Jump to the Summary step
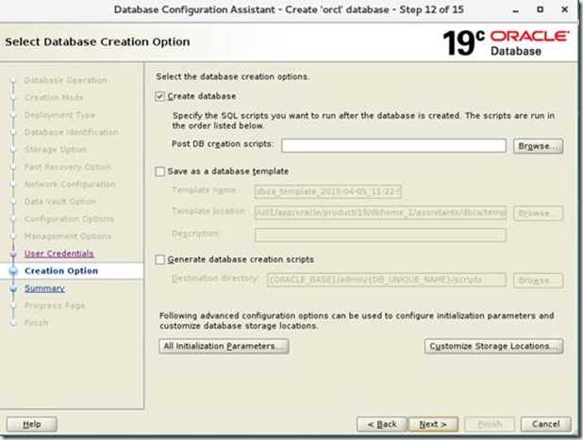Image resolution: width=583 pixels, height=440 pixels. click(x=44, y=288)
